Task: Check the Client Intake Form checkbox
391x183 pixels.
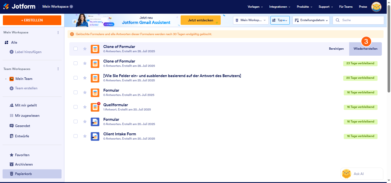Action: pos(76,136)
